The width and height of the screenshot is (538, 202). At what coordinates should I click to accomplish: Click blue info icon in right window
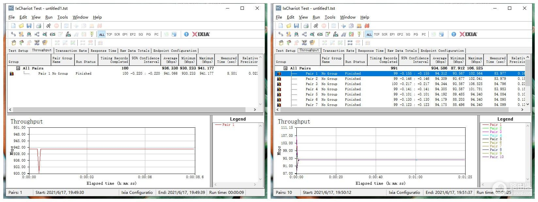click(x=454, y=34)
